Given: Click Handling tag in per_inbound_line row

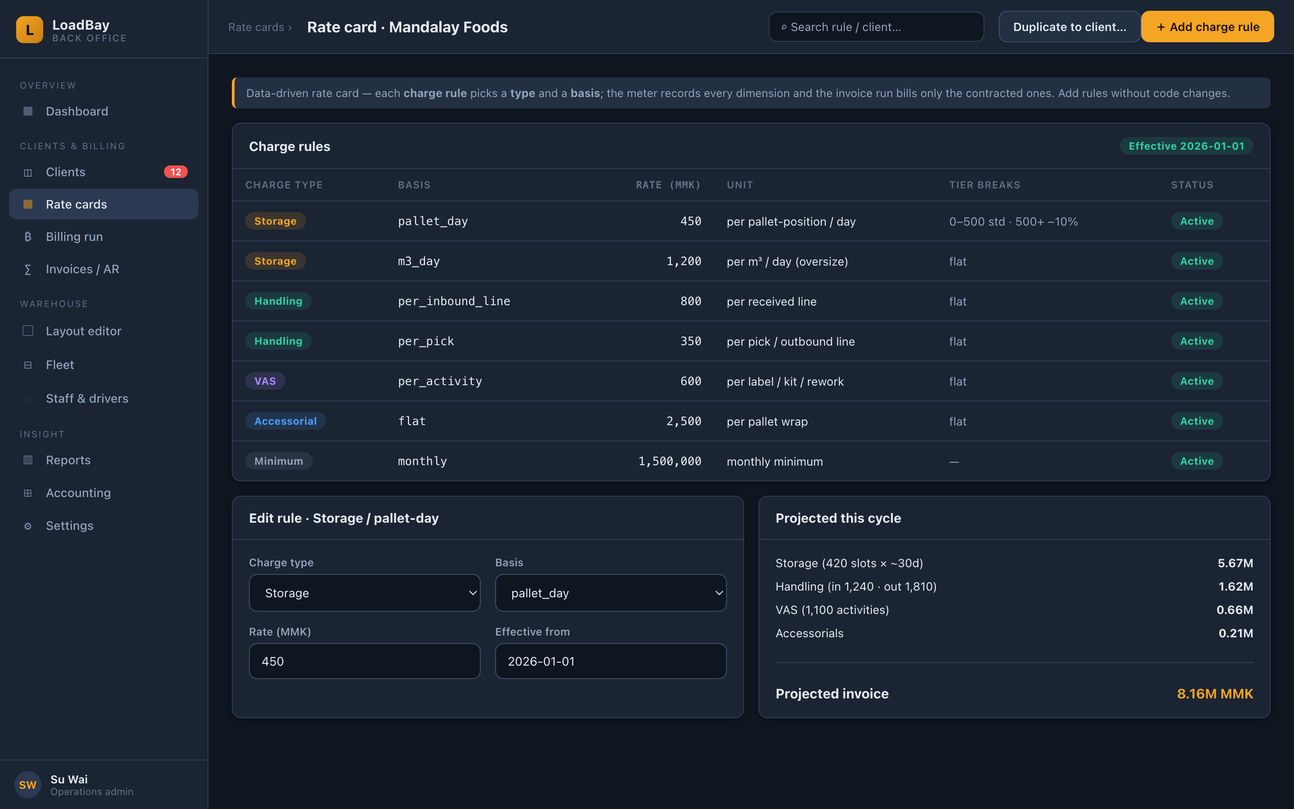Looking at the screenshot, I should click(x=278, y=301).
